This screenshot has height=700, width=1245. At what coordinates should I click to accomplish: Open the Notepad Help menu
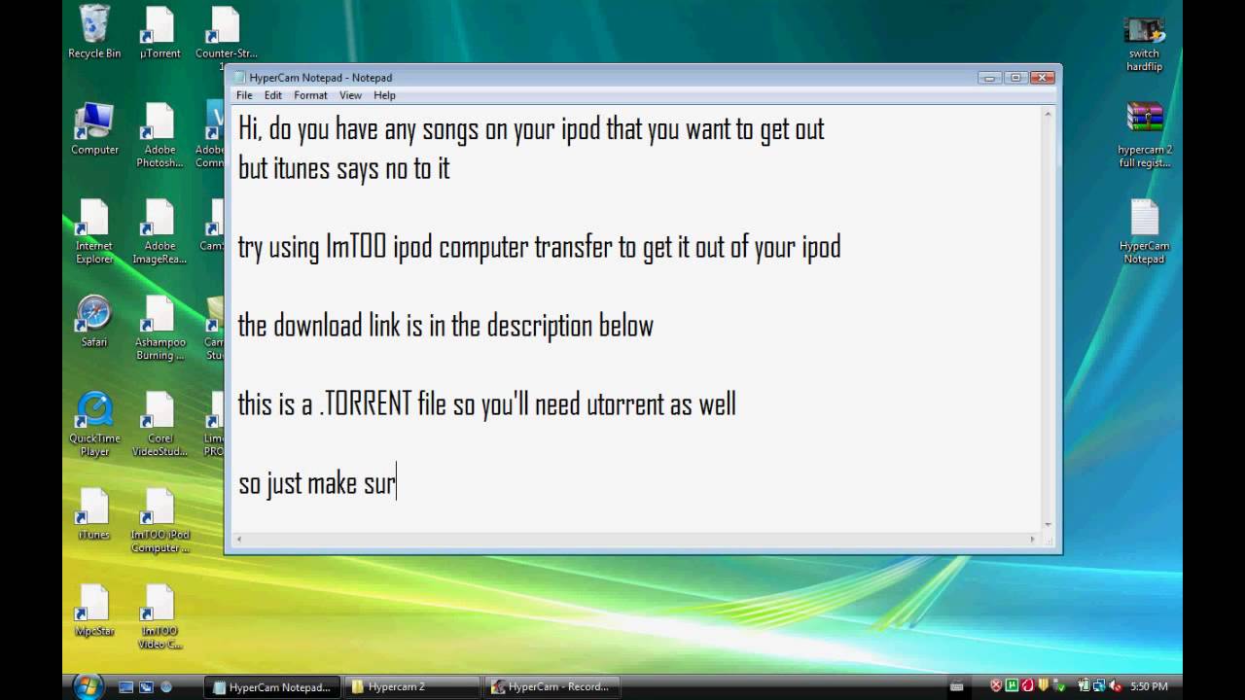coord(384,95)
